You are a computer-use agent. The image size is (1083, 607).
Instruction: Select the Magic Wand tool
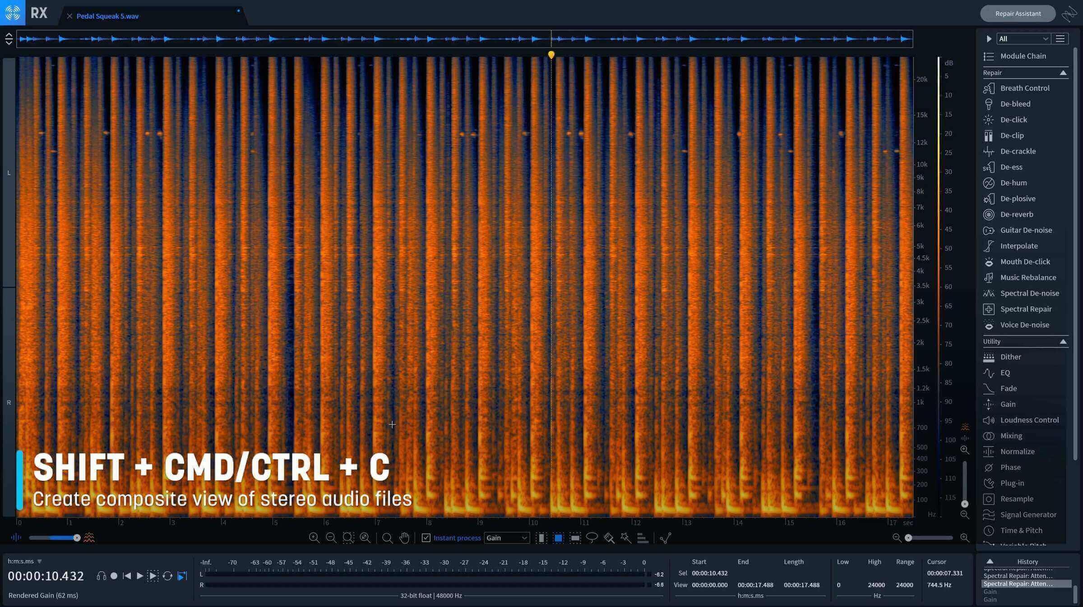(x=625, y=538)
